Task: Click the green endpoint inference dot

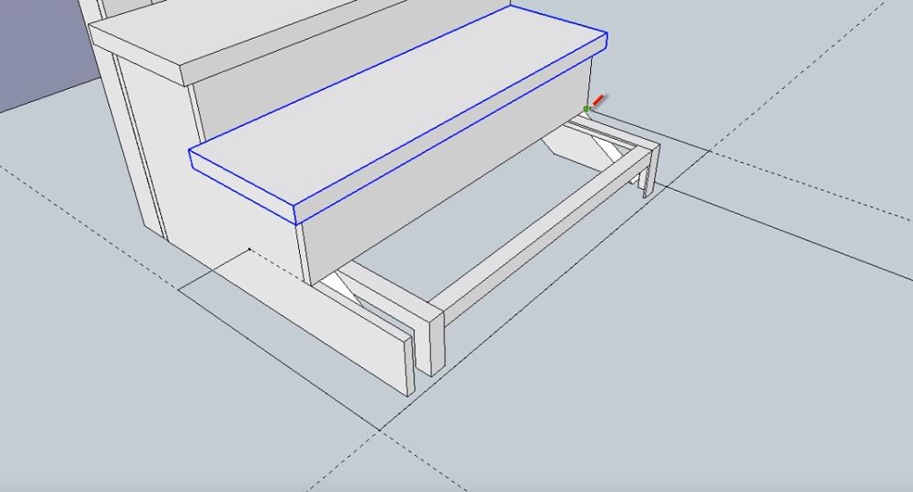Action: click(x=587, y=109)
